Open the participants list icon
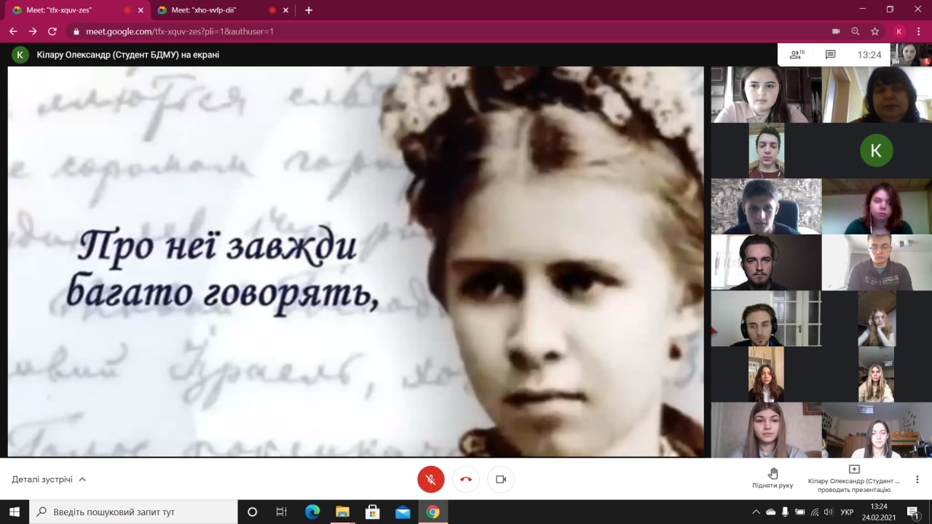932x524 pixels. click(x=797, y=55)
